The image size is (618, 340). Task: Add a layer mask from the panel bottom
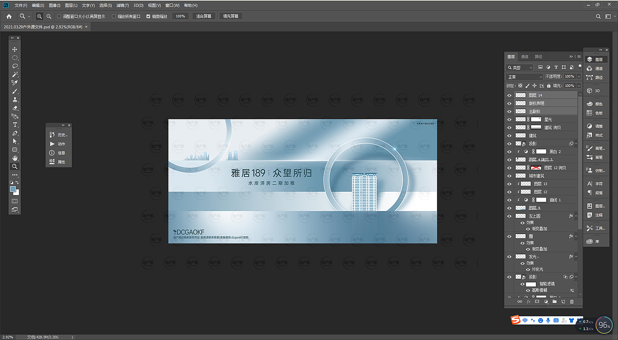(x=537, y=301)
